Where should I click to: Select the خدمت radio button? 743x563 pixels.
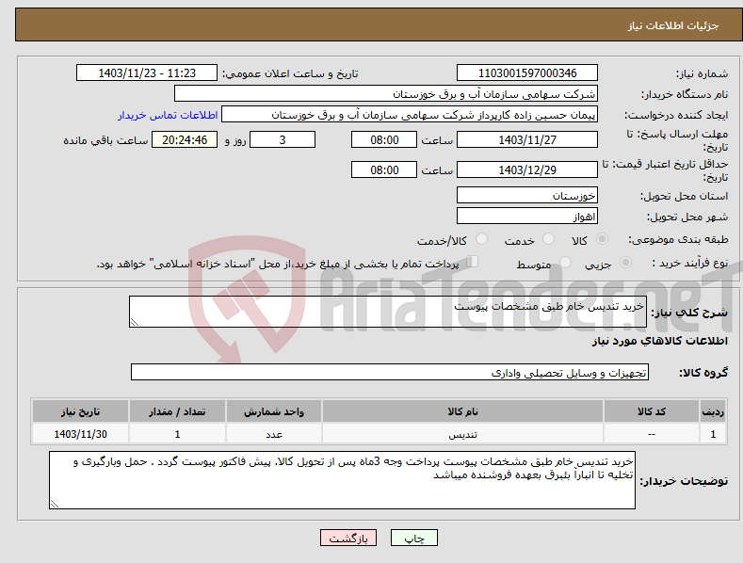[548, 239]
